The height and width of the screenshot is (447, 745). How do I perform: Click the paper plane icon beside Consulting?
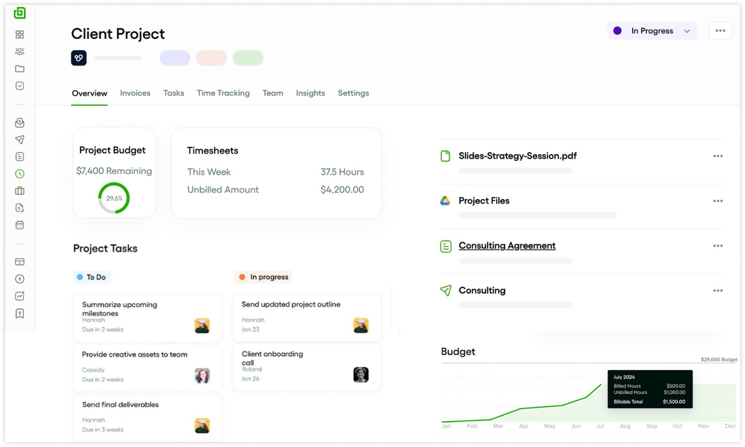[x=446, y=290]
